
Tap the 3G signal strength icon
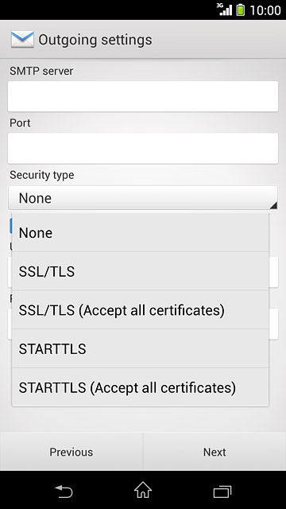[224, 10]
